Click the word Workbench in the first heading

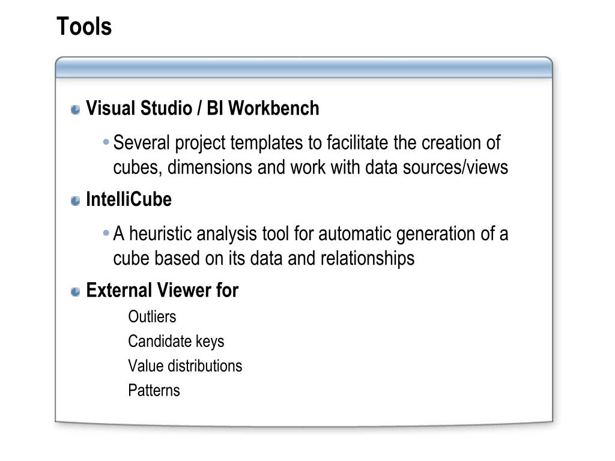(x=274, y=108)
